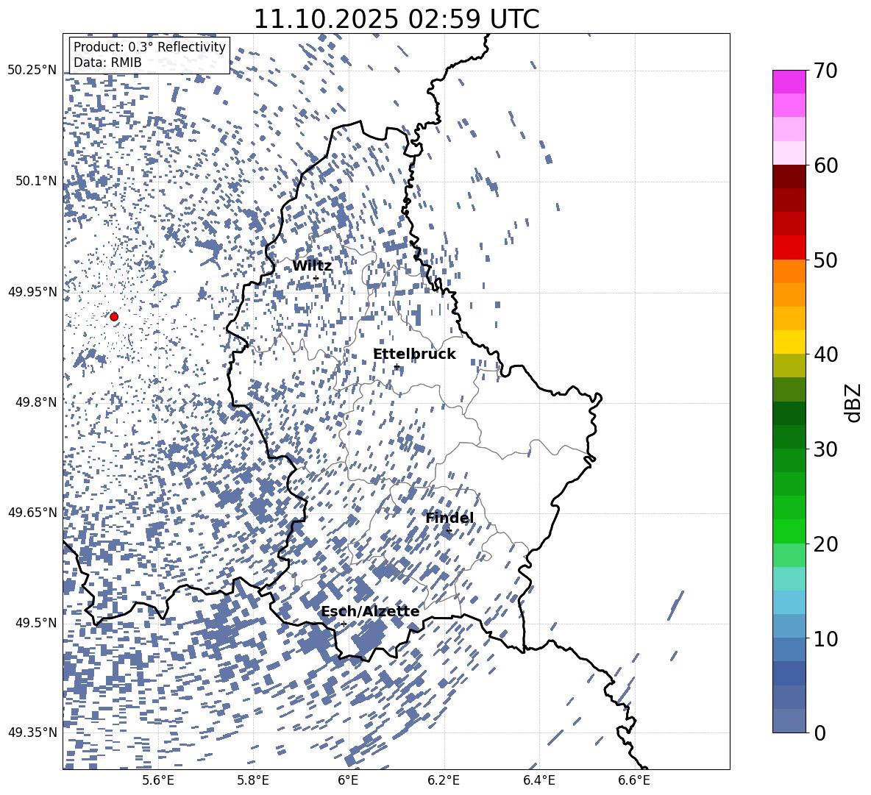Viewport: 871px width, 795px height.
Task: Click the bright green colorbar swatch above 20
Action: click(789, 531)
